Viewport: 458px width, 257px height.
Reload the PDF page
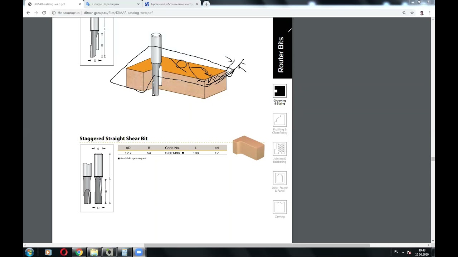click(x=44, y=12)
